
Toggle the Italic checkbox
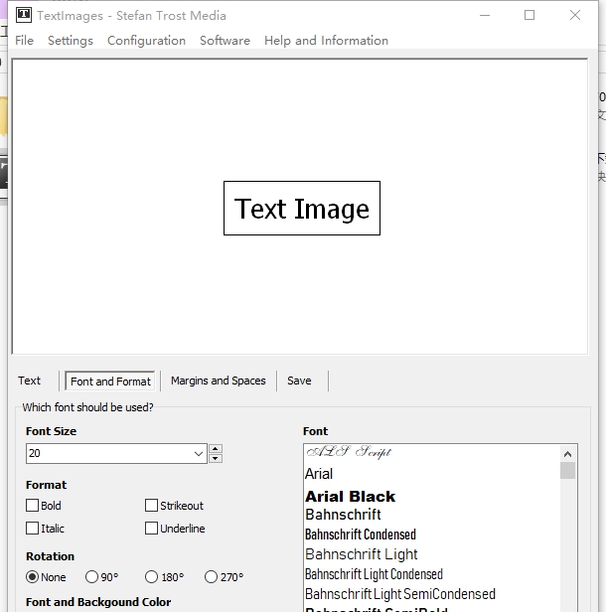(33, 529)
